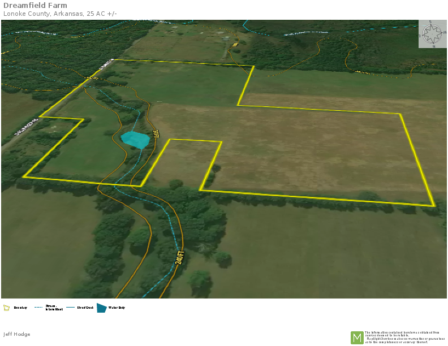Click the dashed Stream Intermittent legend line

click(38, 308)
